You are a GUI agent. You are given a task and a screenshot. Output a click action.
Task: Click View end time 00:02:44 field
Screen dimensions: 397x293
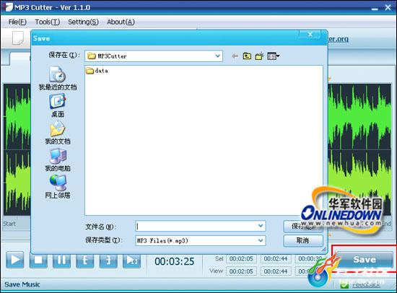[276, 271]
